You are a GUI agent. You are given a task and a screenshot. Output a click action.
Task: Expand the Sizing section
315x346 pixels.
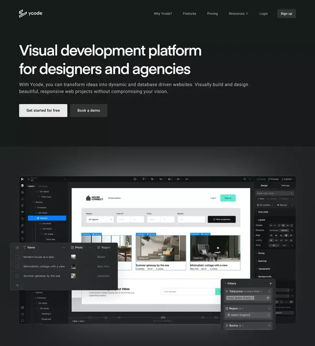coord(261,253)
